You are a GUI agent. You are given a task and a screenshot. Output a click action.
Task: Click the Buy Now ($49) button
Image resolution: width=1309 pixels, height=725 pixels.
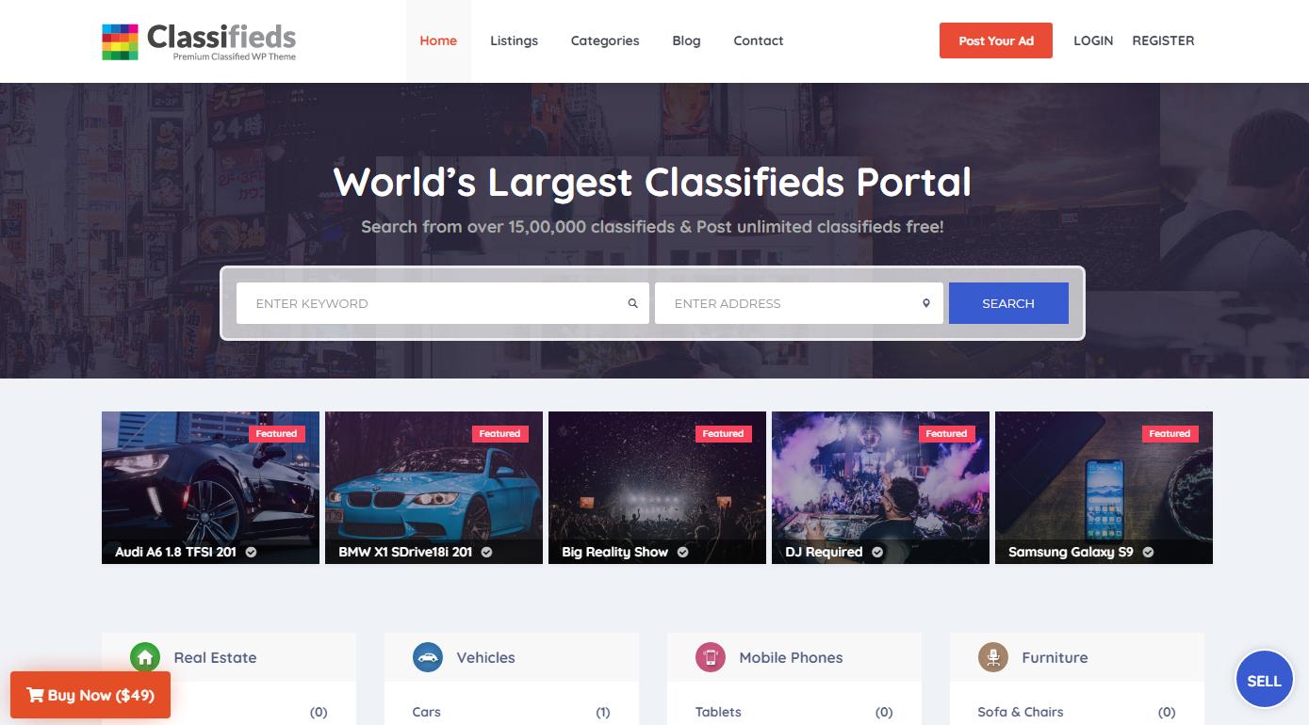[90, 695]
